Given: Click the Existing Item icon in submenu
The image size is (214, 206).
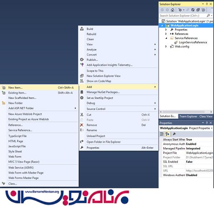Looking at the screenshot, I should (4, 93).
